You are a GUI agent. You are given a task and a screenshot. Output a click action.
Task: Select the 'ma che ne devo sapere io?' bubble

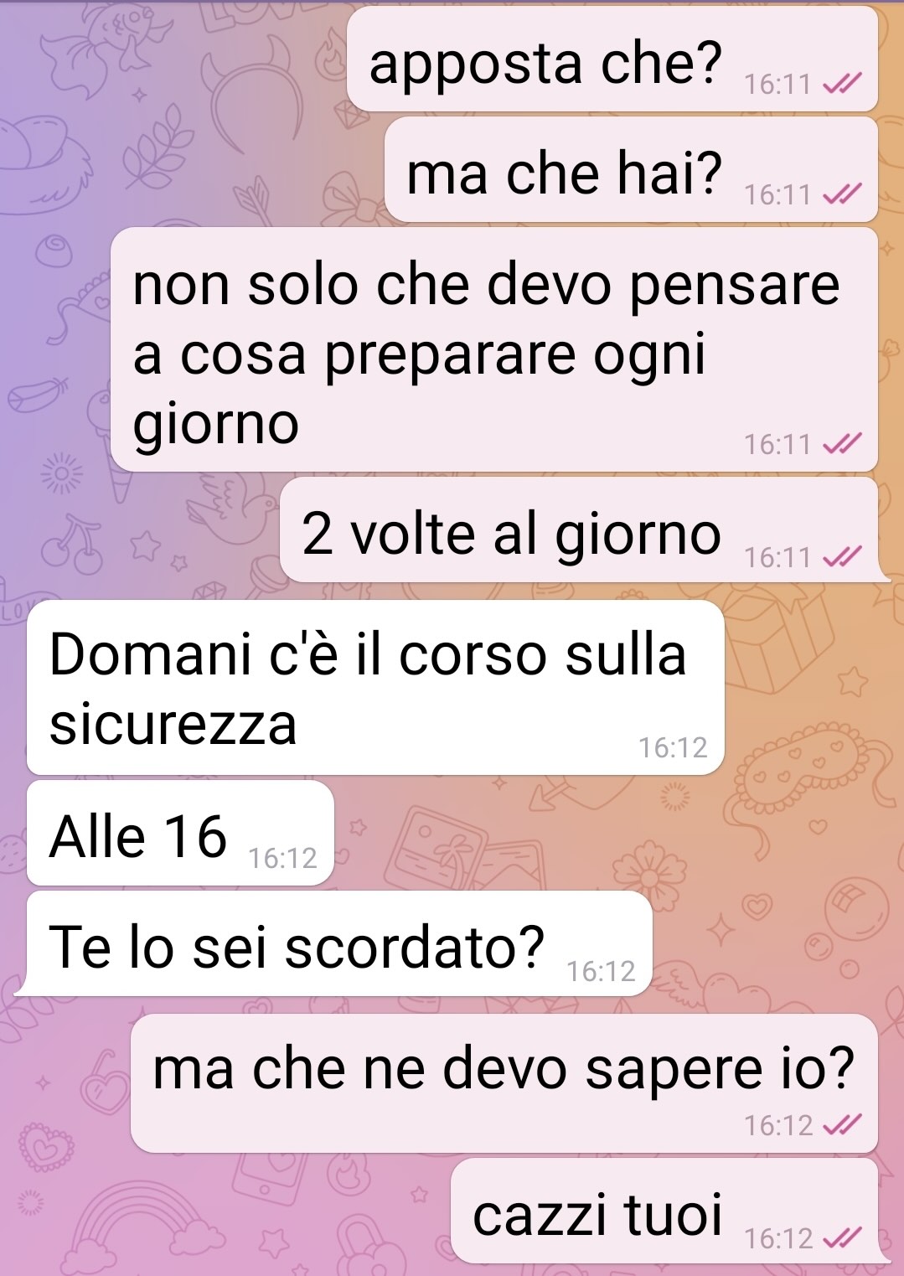click(x=504, y=1083)
